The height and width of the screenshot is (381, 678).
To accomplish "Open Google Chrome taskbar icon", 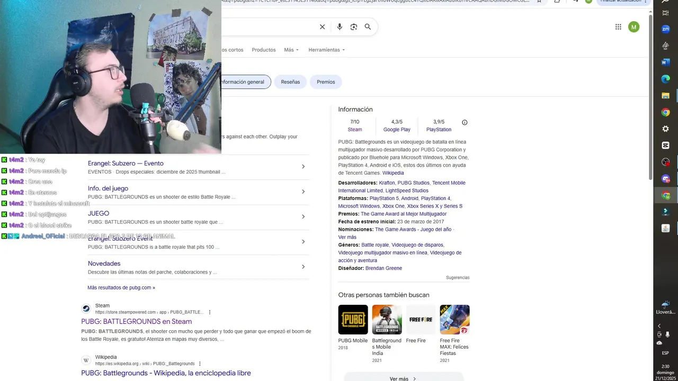I will click(x=666, y=112).
